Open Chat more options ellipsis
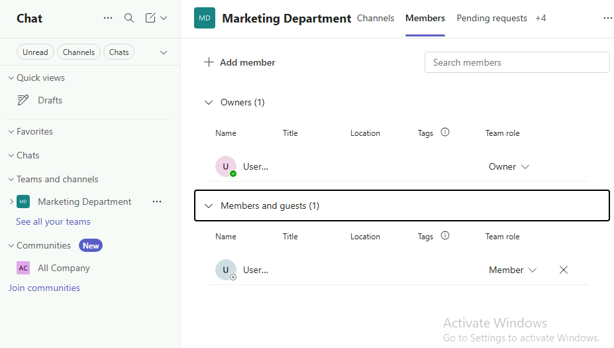The height and width of the screenshot is (348, 614). click(108, 18)
